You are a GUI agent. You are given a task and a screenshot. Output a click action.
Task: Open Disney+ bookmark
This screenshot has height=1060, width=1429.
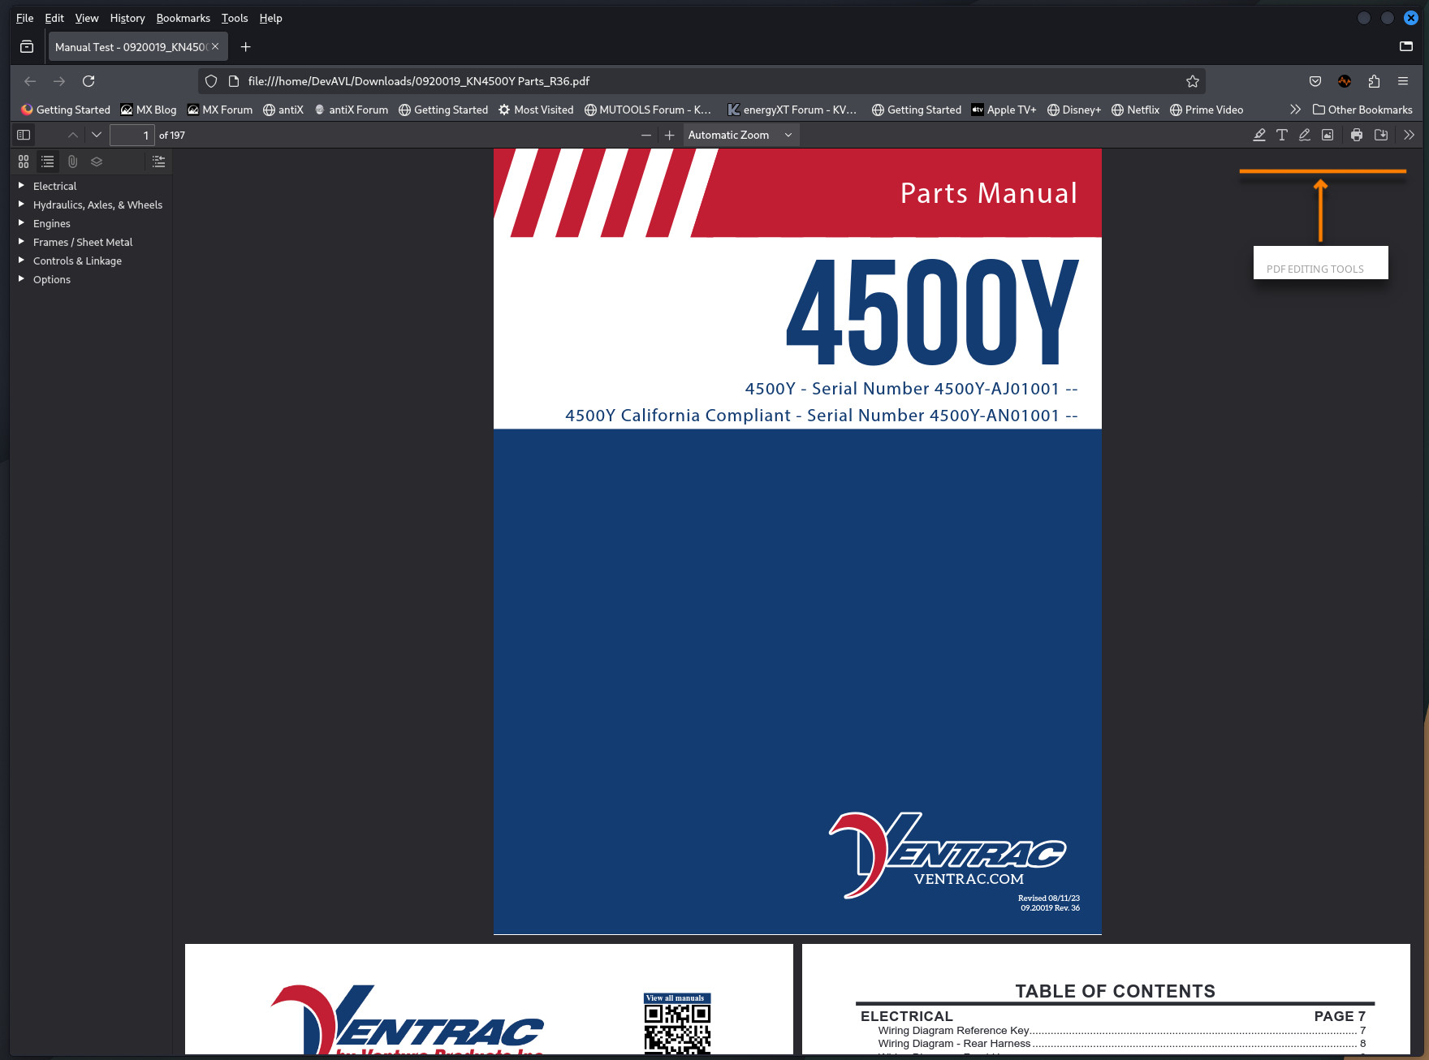(1074, 110)
